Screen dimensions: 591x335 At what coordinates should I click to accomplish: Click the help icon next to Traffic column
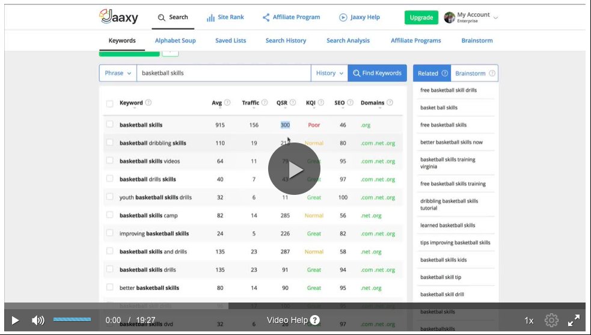(x=265, y=102)
